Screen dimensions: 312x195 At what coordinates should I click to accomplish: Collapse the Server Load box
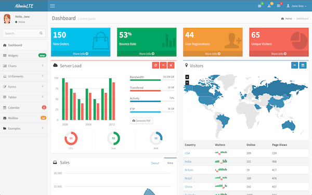pos(163,66)
